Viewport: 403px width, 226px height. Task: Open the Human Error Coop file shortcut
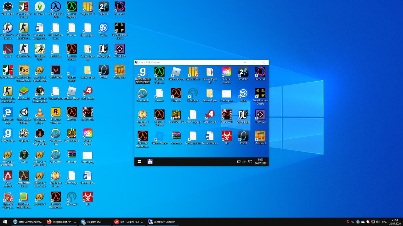[56, 31]
